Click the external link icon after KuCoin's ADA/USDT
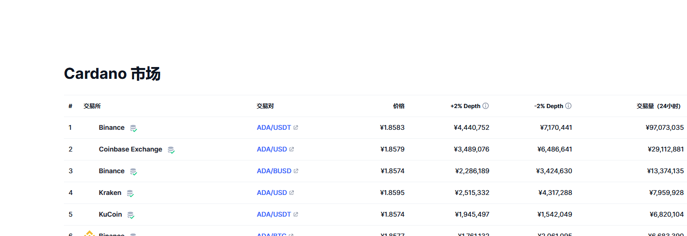 296,215
